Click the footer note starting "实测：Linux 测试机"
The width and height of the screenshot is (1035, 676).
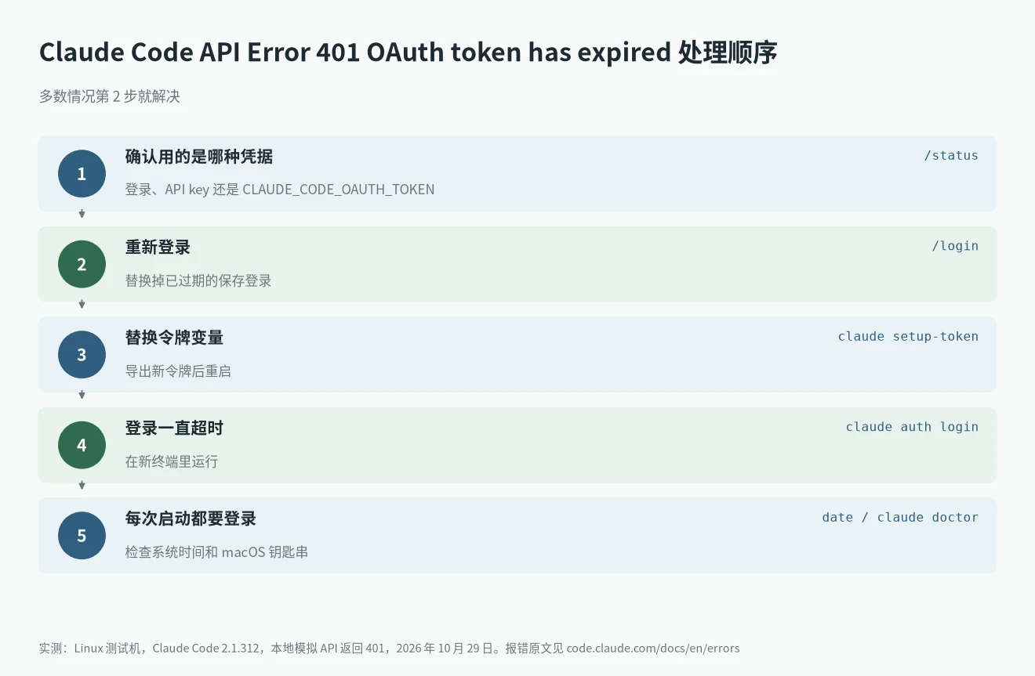(389, 649)
